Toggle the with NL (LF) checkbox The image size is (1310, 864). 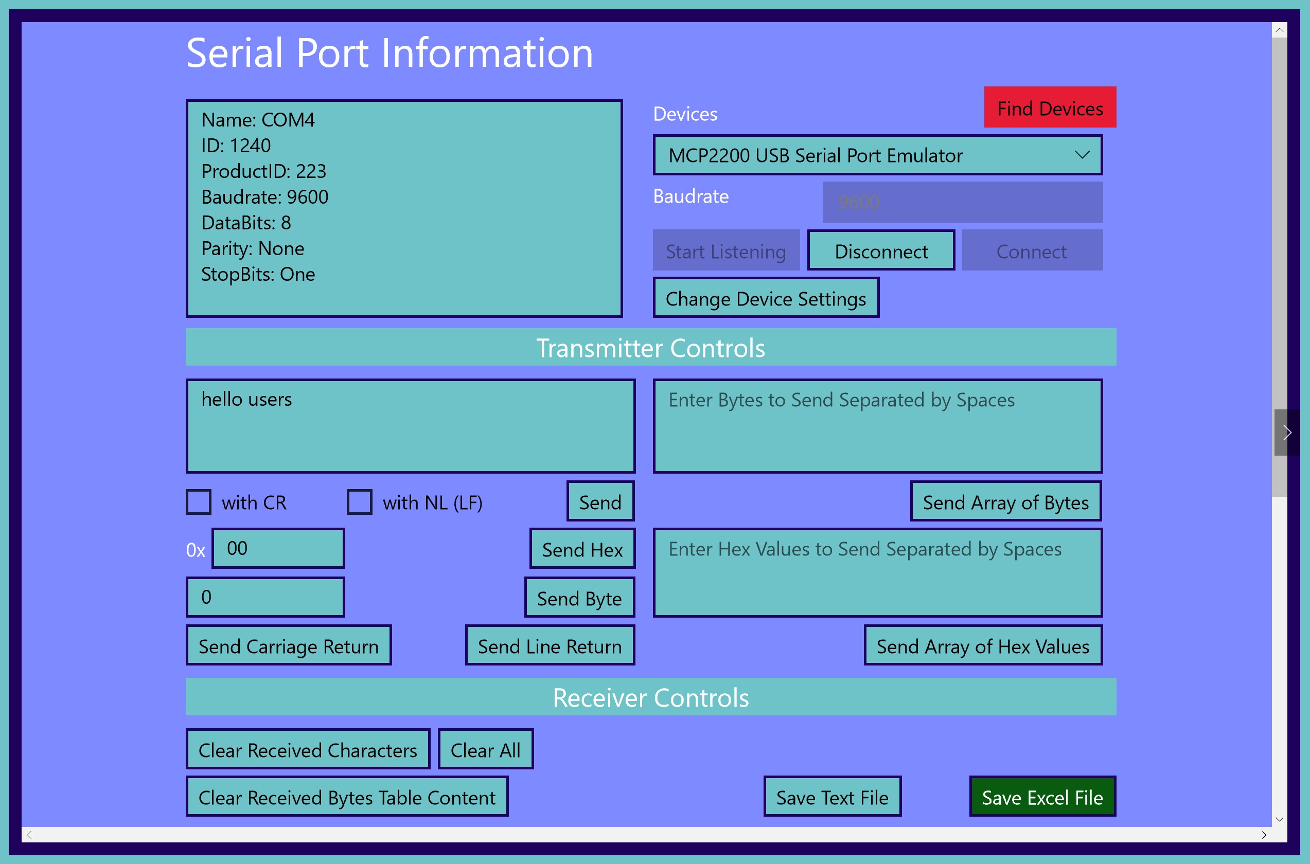click(359, 502)
